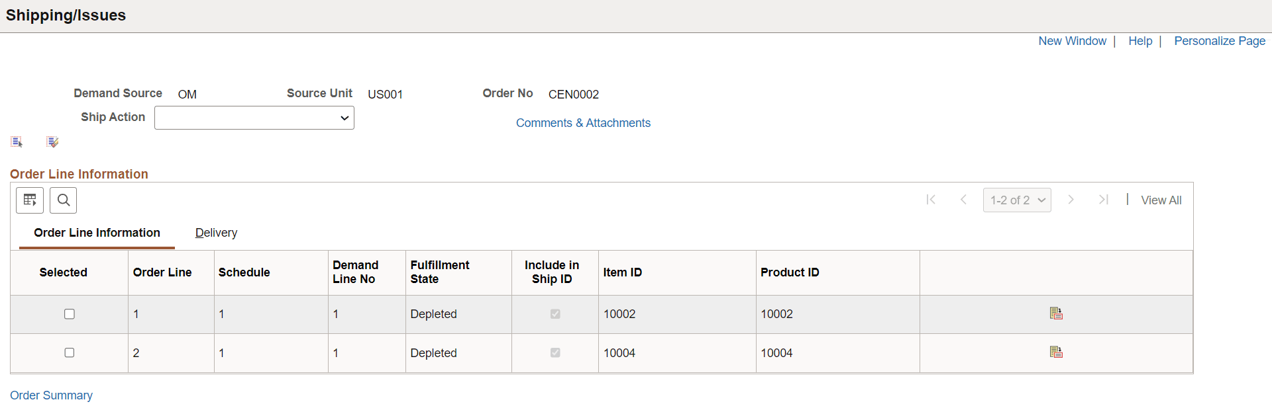The image size is (1272, 408).
Task: Click the Last Row navigation arrow
Action: (x=1104, y=200)
